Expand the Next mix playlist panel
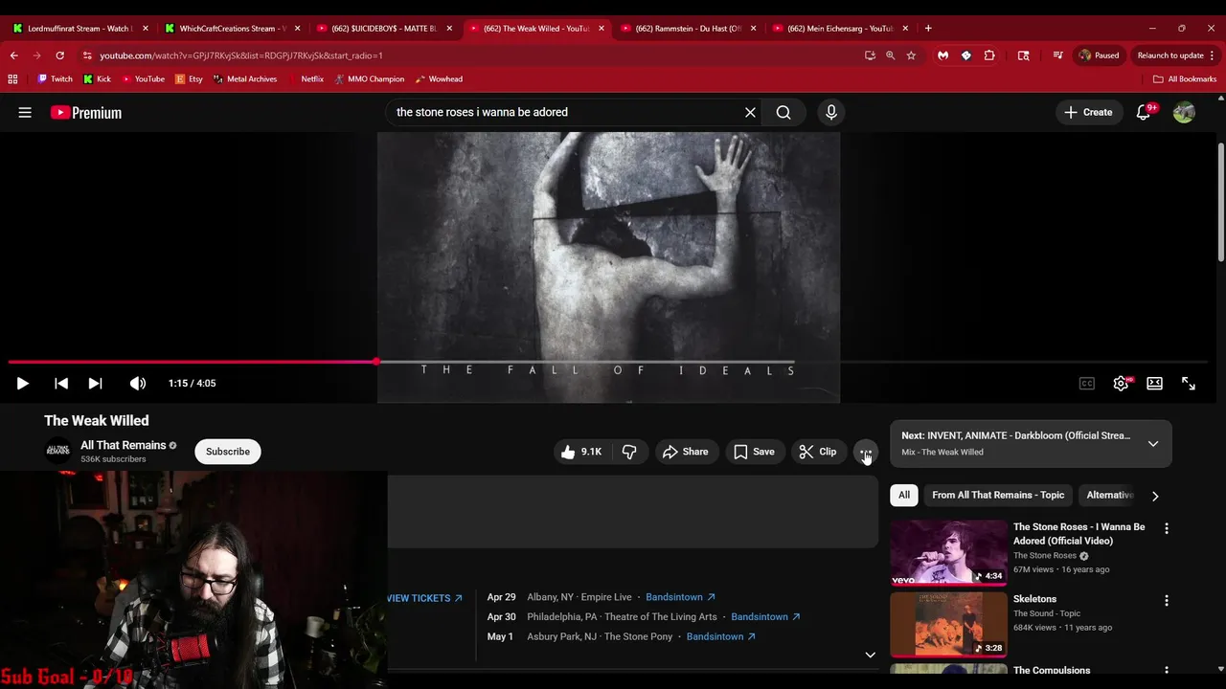1226x689 pixels. click(x=1153, y=443)
